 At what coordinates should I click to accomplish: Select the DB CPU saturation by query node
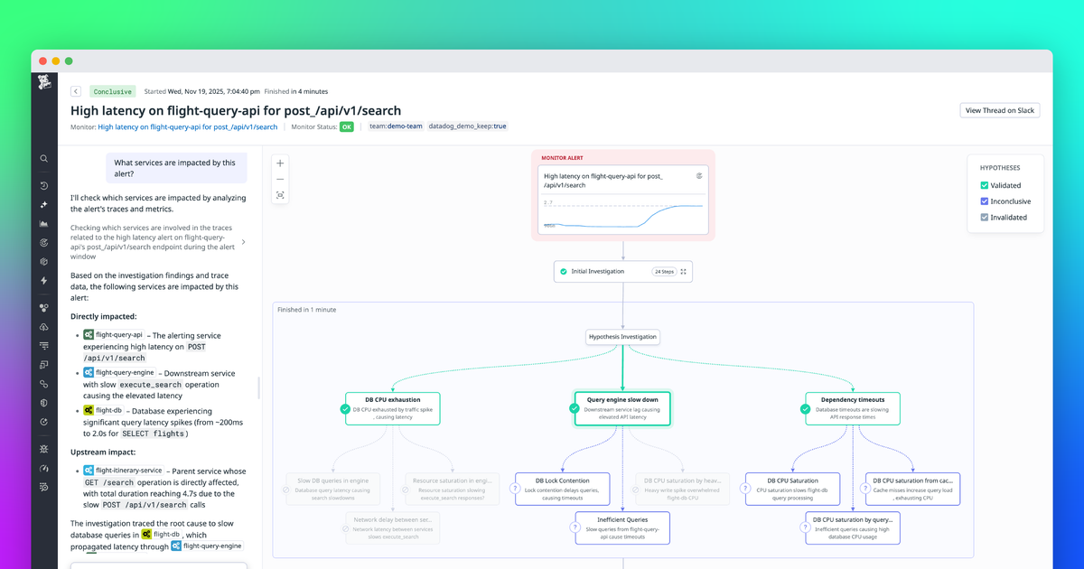click(853, 527)
